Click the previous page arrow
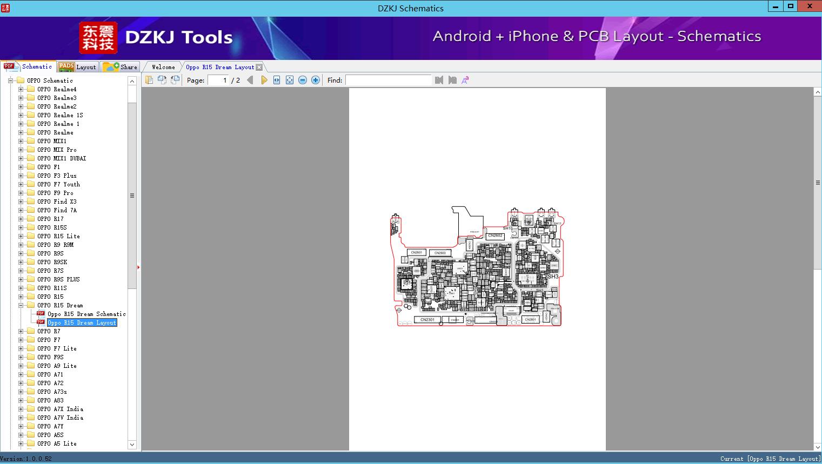 coord(250,80)
